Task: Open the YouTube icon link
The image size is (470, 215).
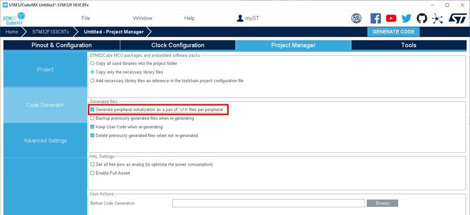Action: click(x=391, y=19)
